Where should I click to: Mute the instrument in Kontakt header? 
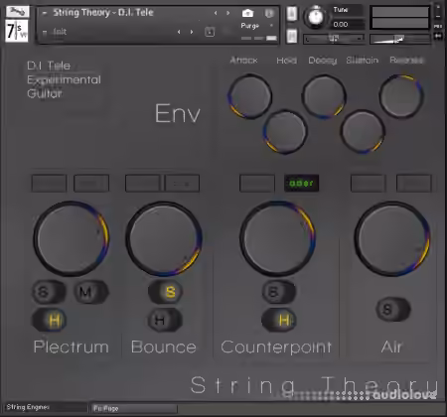click(291, 36)
